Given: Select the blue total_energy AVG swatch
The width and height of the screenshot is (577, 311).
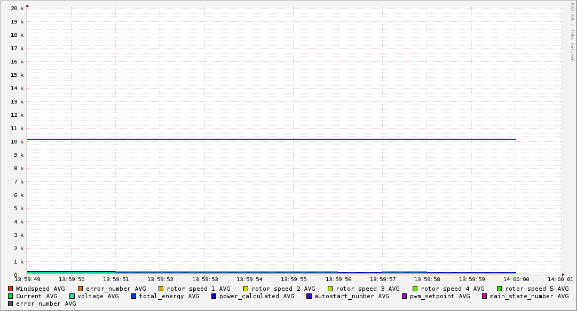Looking at the screenshot, I should [x=134, y=296].
